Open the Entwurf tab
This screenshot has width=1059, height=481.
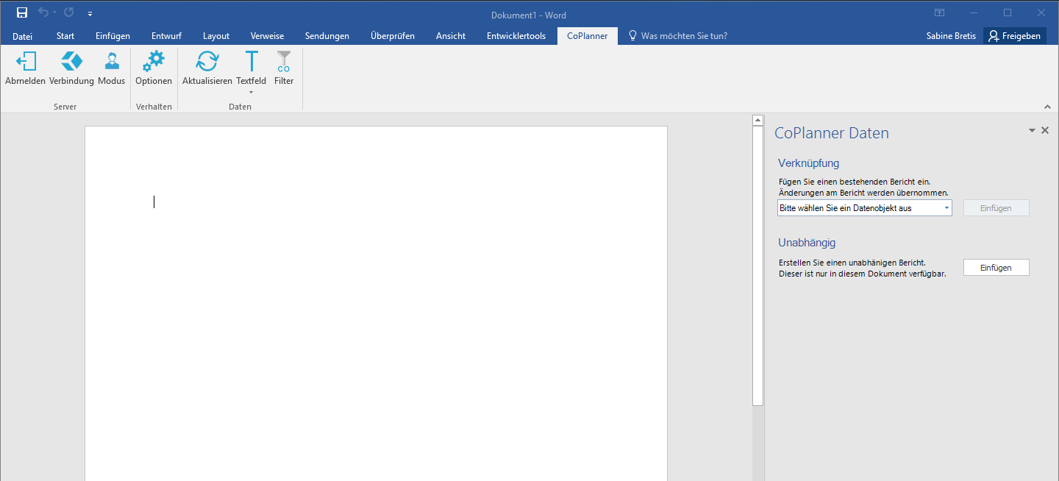pyautogui.click(x=166, y=36)
